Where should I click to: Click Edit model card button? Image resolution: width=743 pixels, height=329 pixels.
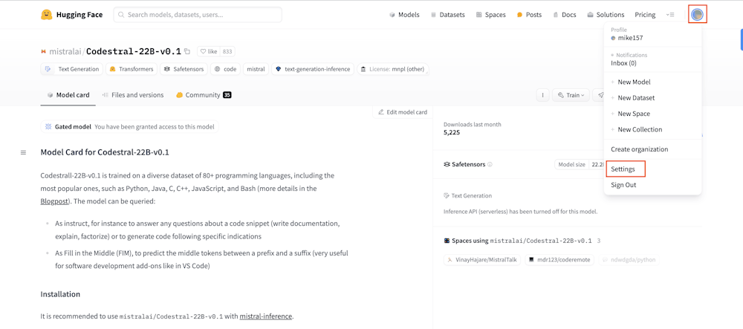coord(403,112)
